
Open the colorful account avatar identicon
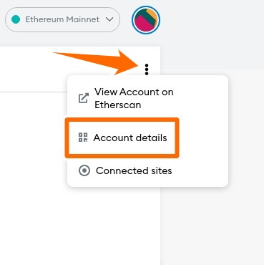[x=146, y=20]
